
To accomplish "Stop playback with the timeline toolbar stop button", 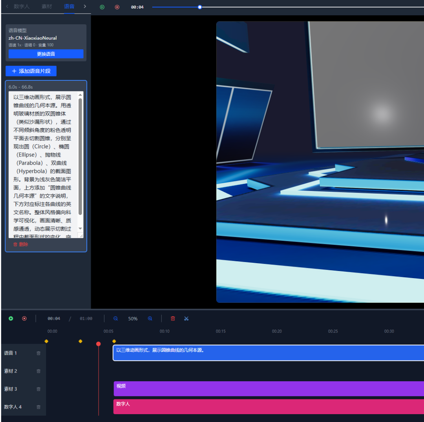I will click(x=24, y=318).
